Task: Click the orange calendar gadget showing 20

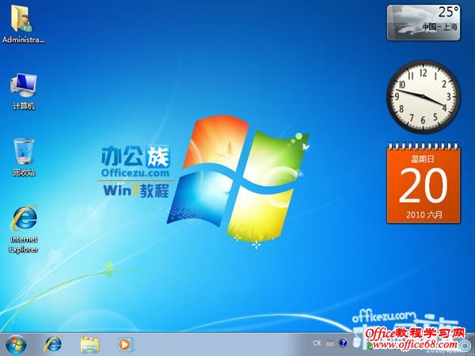Action: [424, 184]
